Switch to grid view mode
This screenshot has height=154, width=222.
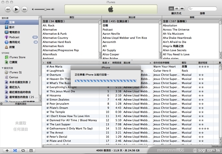coord(177,9)
